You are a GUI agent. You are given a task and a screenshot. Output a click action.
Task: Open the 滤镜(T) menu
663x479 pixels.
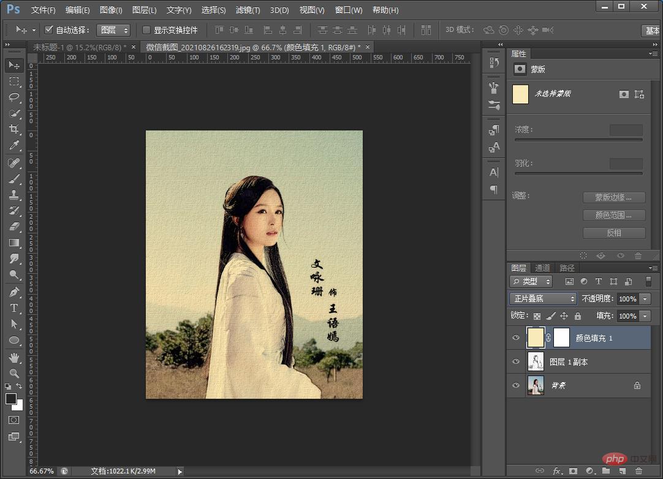(248, 10)
